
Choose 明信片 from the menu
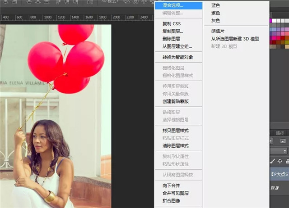[218, 32]
